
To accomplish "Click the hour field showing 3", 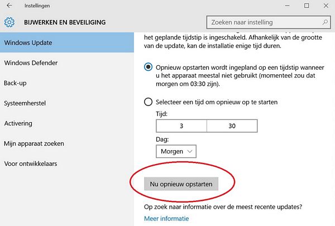I will point(181,126).
